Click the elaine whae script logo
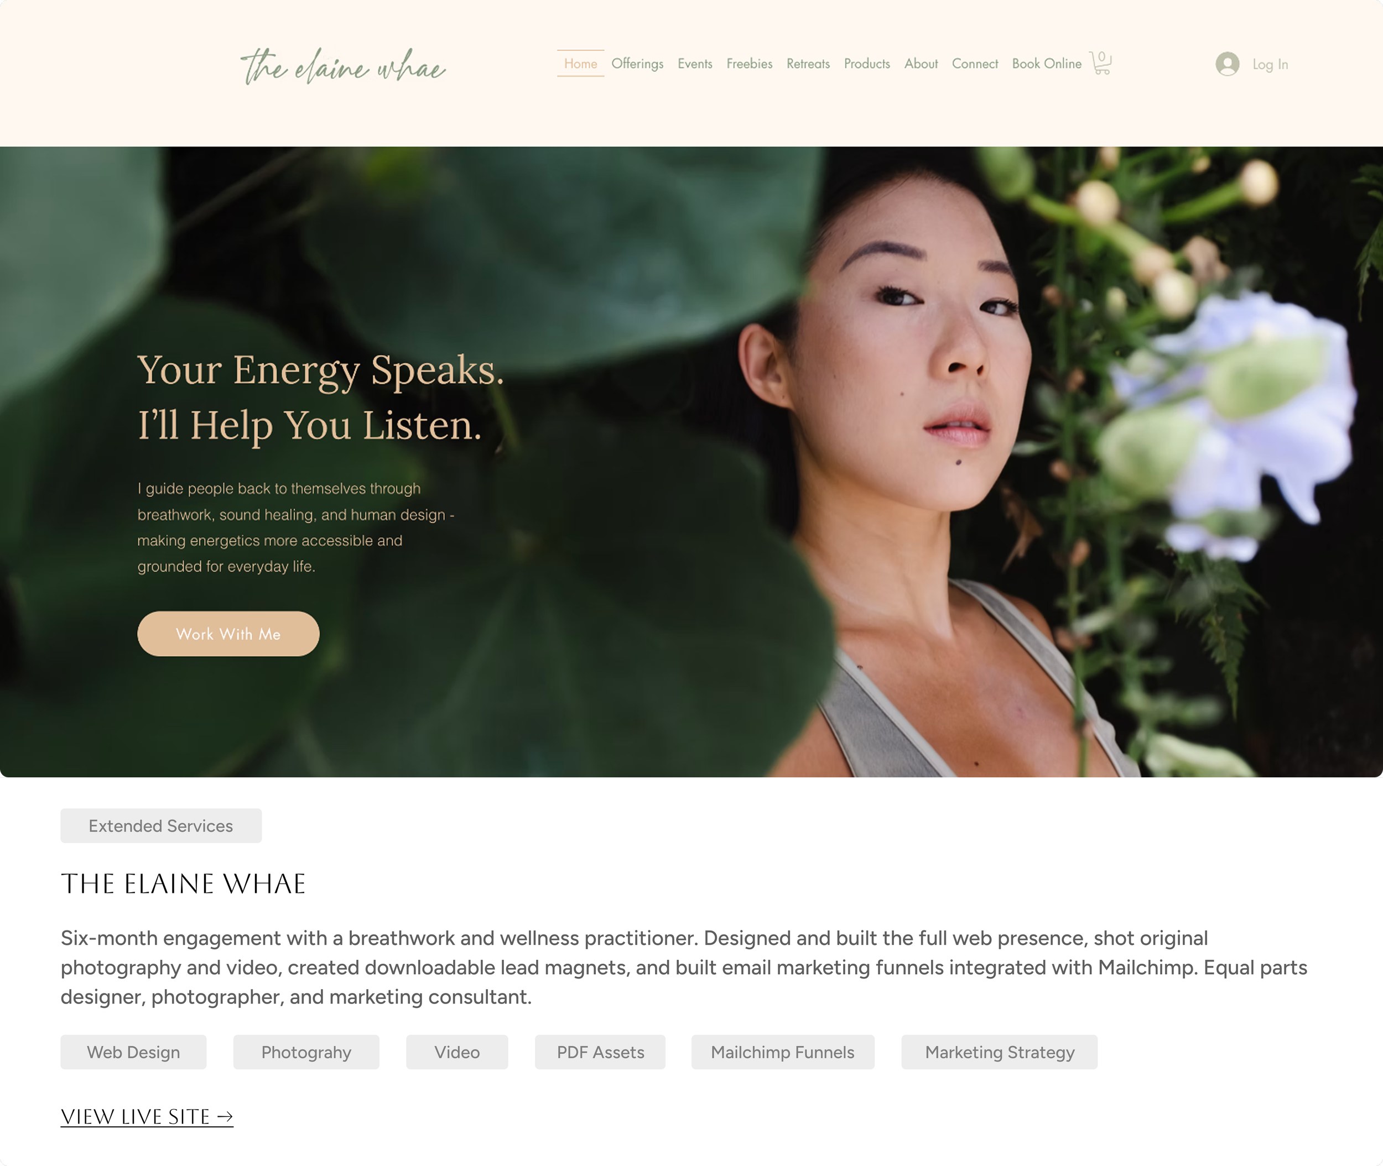This screenshot has width=1383, height=1166. (x=344, y=66)
